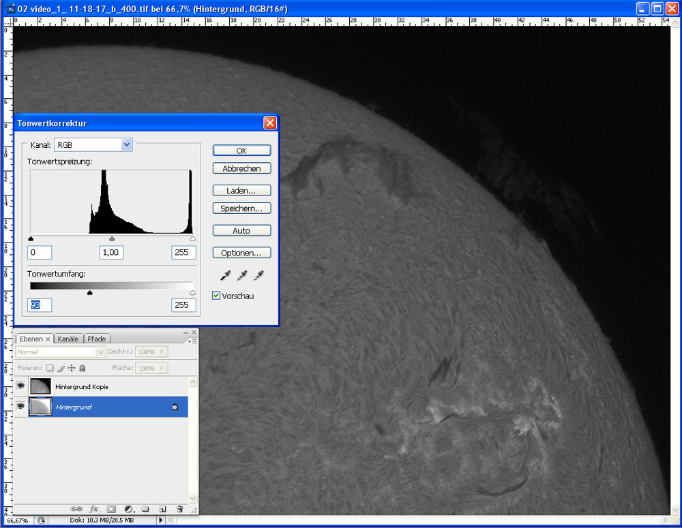The image size is (682, 528).
Task: Click the black input levels slider
Action: (x=31, y=238)
